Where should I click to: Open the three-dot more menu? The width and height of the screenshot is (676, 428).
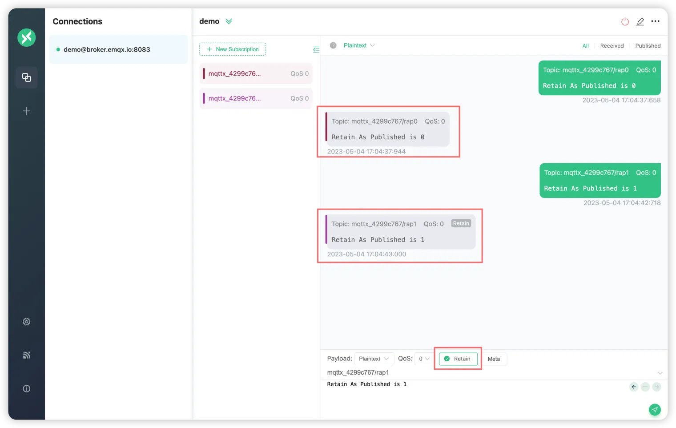coord(656,21)
